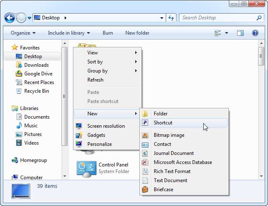Choose Briefcase from the New submenu
The height and width of the screenshot is (206, 268).
pos(163,190)
